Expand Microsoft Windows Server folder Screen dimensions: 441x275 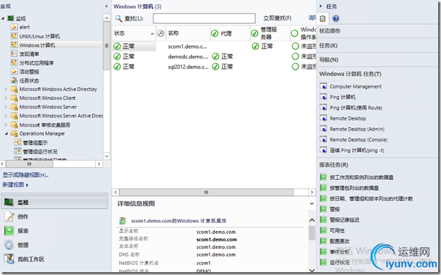(6, 107)
